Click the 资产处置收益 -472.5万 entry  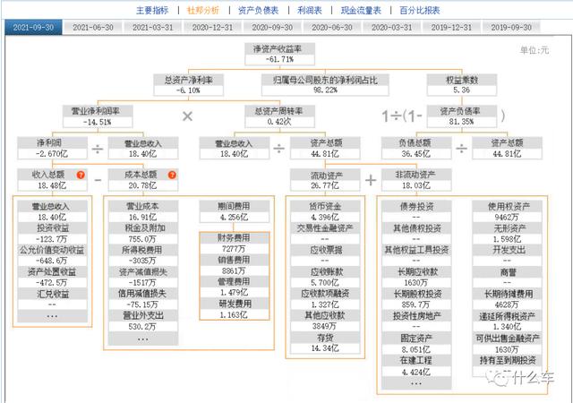point(52,278)
